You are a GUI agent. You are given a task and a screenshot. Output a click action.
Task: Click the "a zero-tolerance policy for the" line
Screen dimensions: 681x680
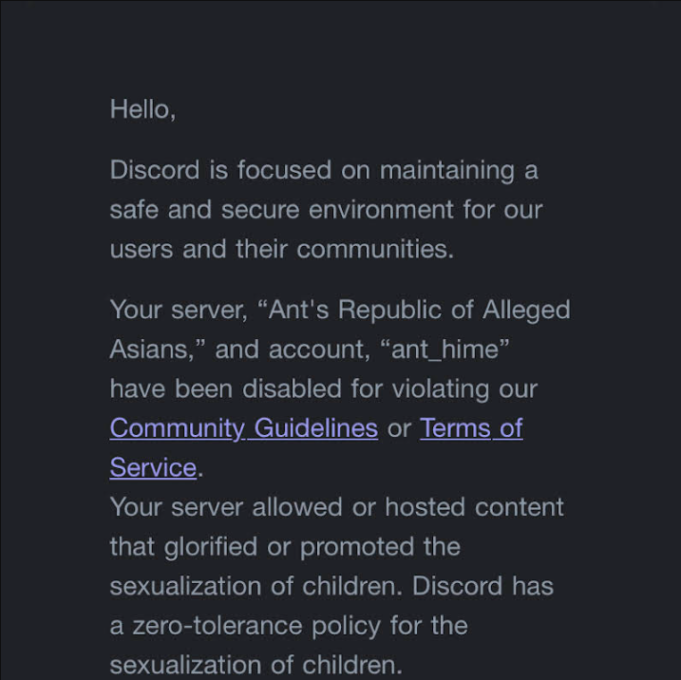coord(289,626)
